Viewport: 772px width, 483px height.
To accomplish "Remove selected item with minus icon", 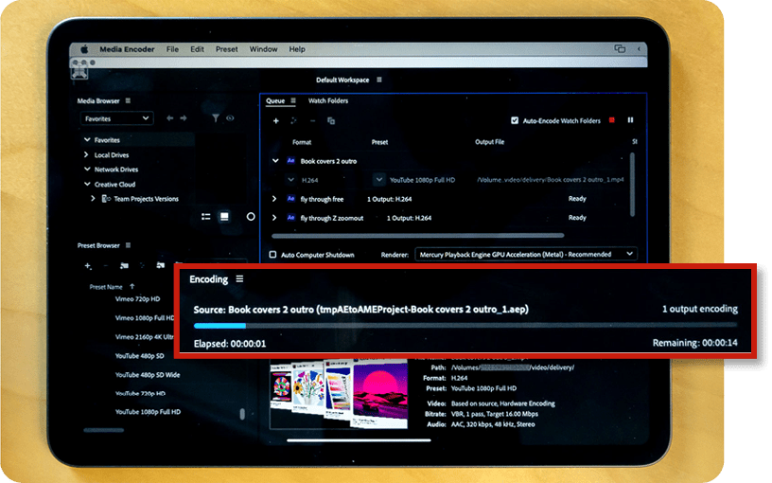I will pyautogui.click(x=312, y=121).
